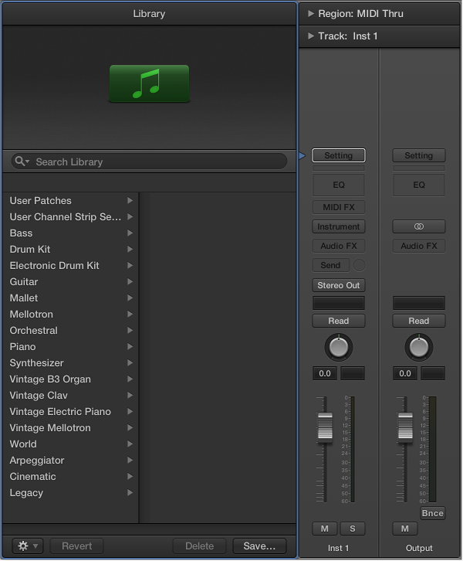Click the Output channel name label
Viewport: 463px width, 561px height.
tap(419, 548)
